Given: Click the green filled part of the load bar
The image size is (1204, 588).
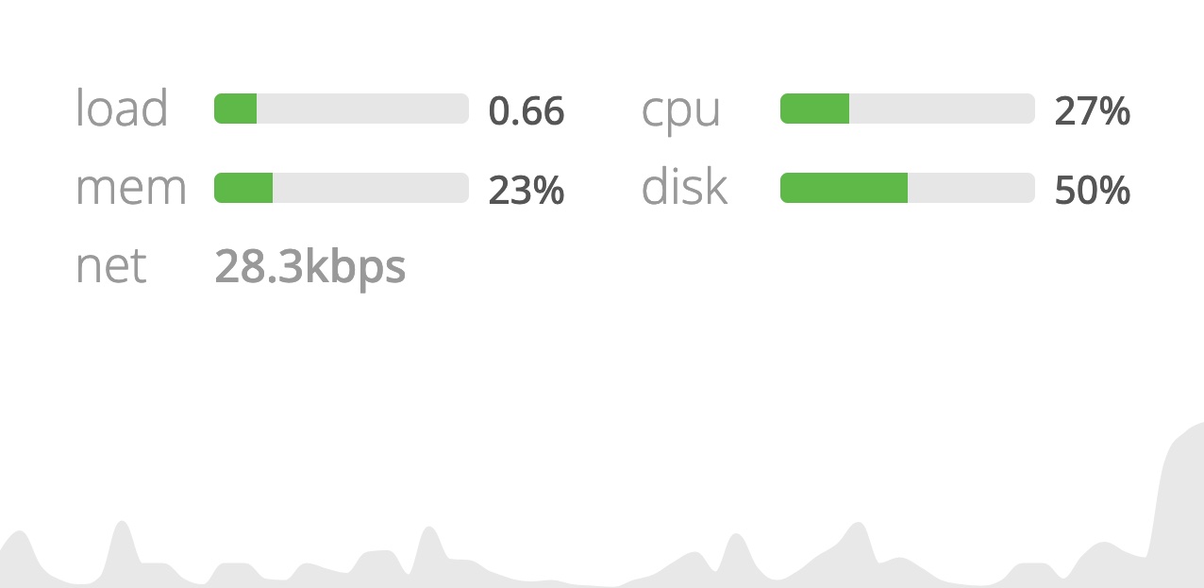Looking at the screenshot, I should click(236, 109).
